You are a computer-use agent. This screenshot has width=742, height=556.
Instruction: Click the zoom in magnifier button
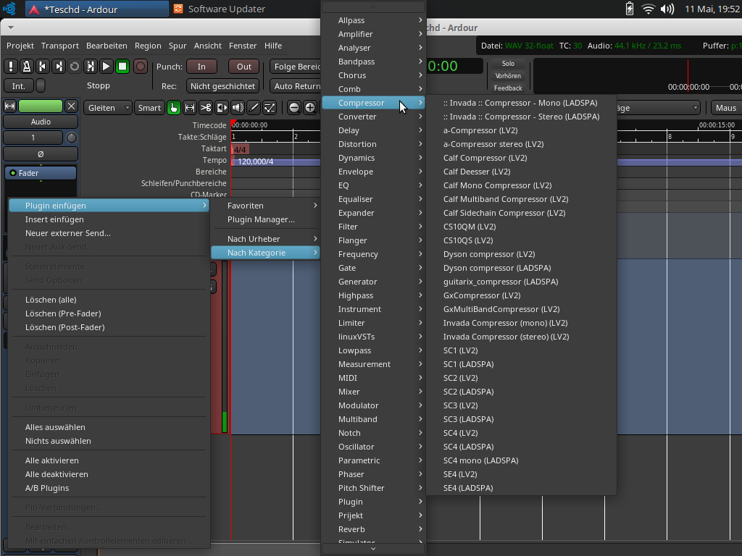pyautogui.click(x=310, y=108)
